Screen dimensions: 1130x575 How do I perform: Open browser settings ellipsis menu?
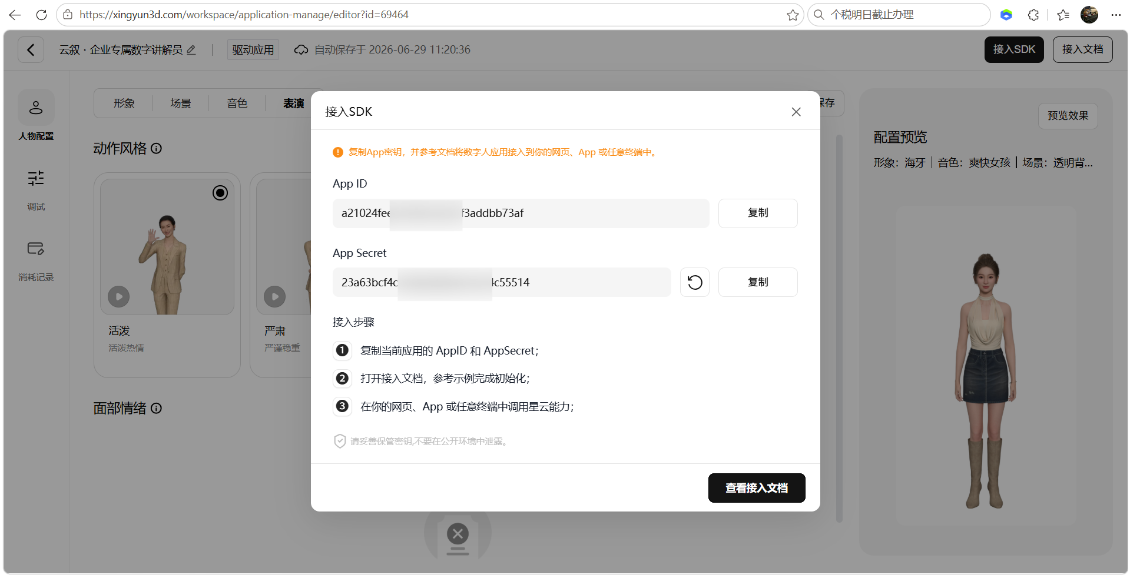[1116, 15]
